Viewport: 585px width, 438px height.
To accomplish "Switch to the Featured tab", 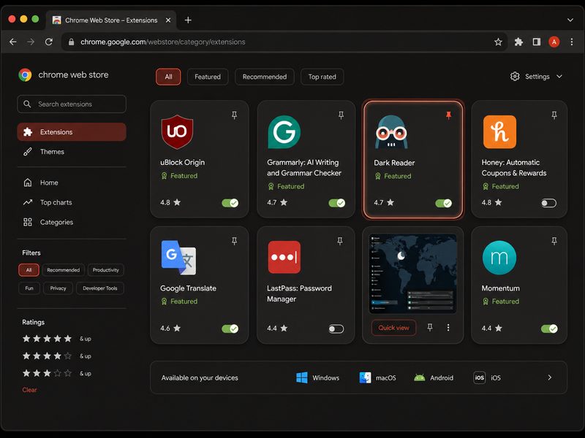I will pos(208,77).
